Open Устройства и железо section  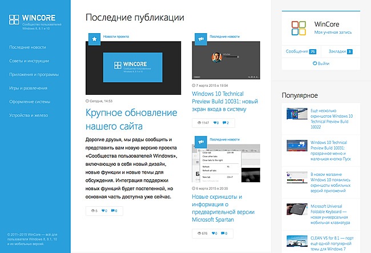(x=29, y=115)
